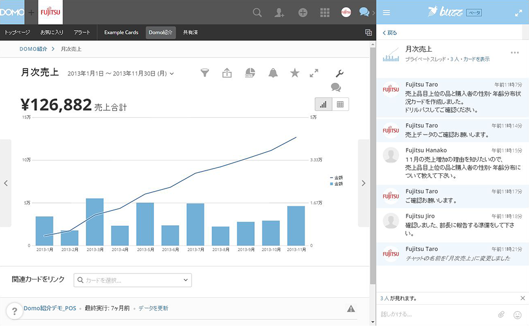529x330 pixels.
Task: Click the warning triangle icon
Action: pyautogui.click(x=351, y=308)
